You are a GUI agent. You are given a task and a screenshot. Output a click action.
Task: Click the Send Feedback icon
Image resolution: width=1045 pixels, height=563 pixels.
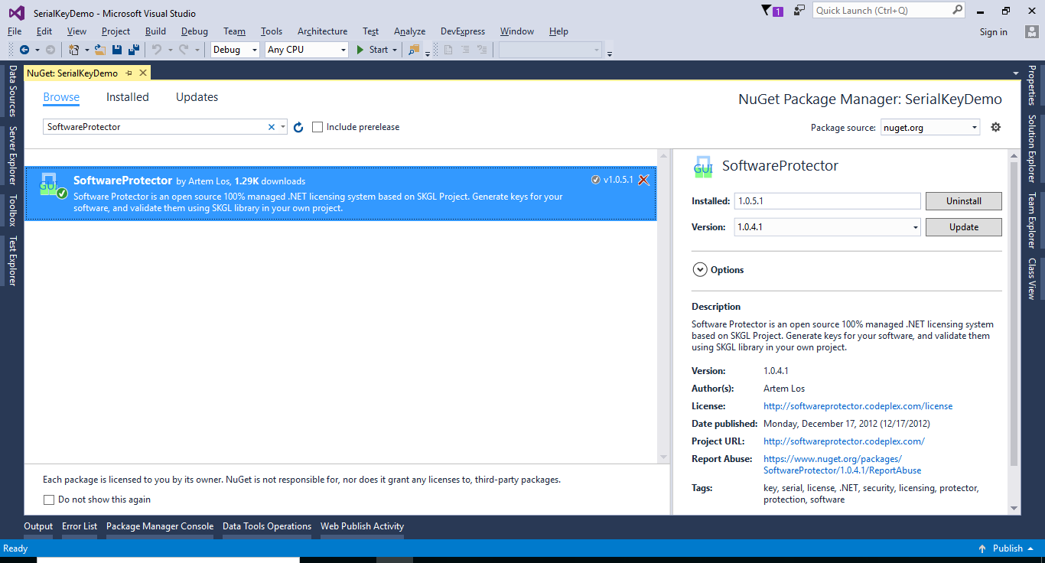coord(799,11)
